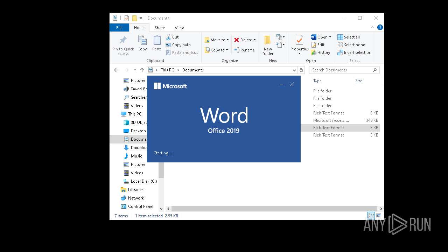Switch to the Home ribbon tab
The height and width of the screenshot is (252, 448).
[139, 28]
